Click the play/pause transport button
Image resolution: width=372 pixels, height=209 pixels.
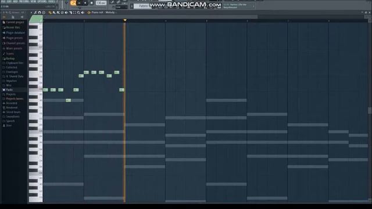pyautogui.click(x=80, y=3)
